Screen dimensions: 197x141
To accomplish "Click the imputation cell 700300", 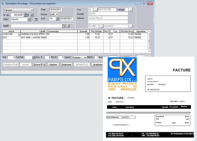I will click(x=141, y=34).
